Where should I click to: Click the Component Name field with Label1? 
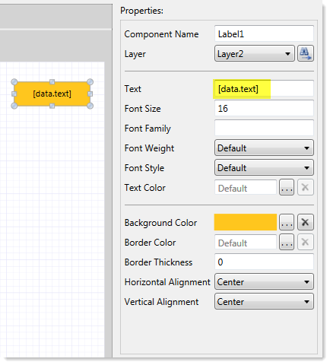point(264,33)
